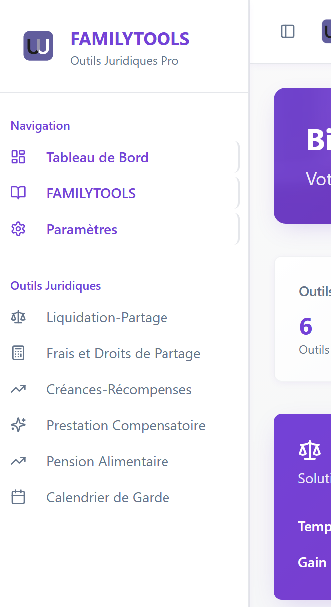331x607 pixels.
Task: Toggle the sidebar panel icon
Action: [288, 31]
